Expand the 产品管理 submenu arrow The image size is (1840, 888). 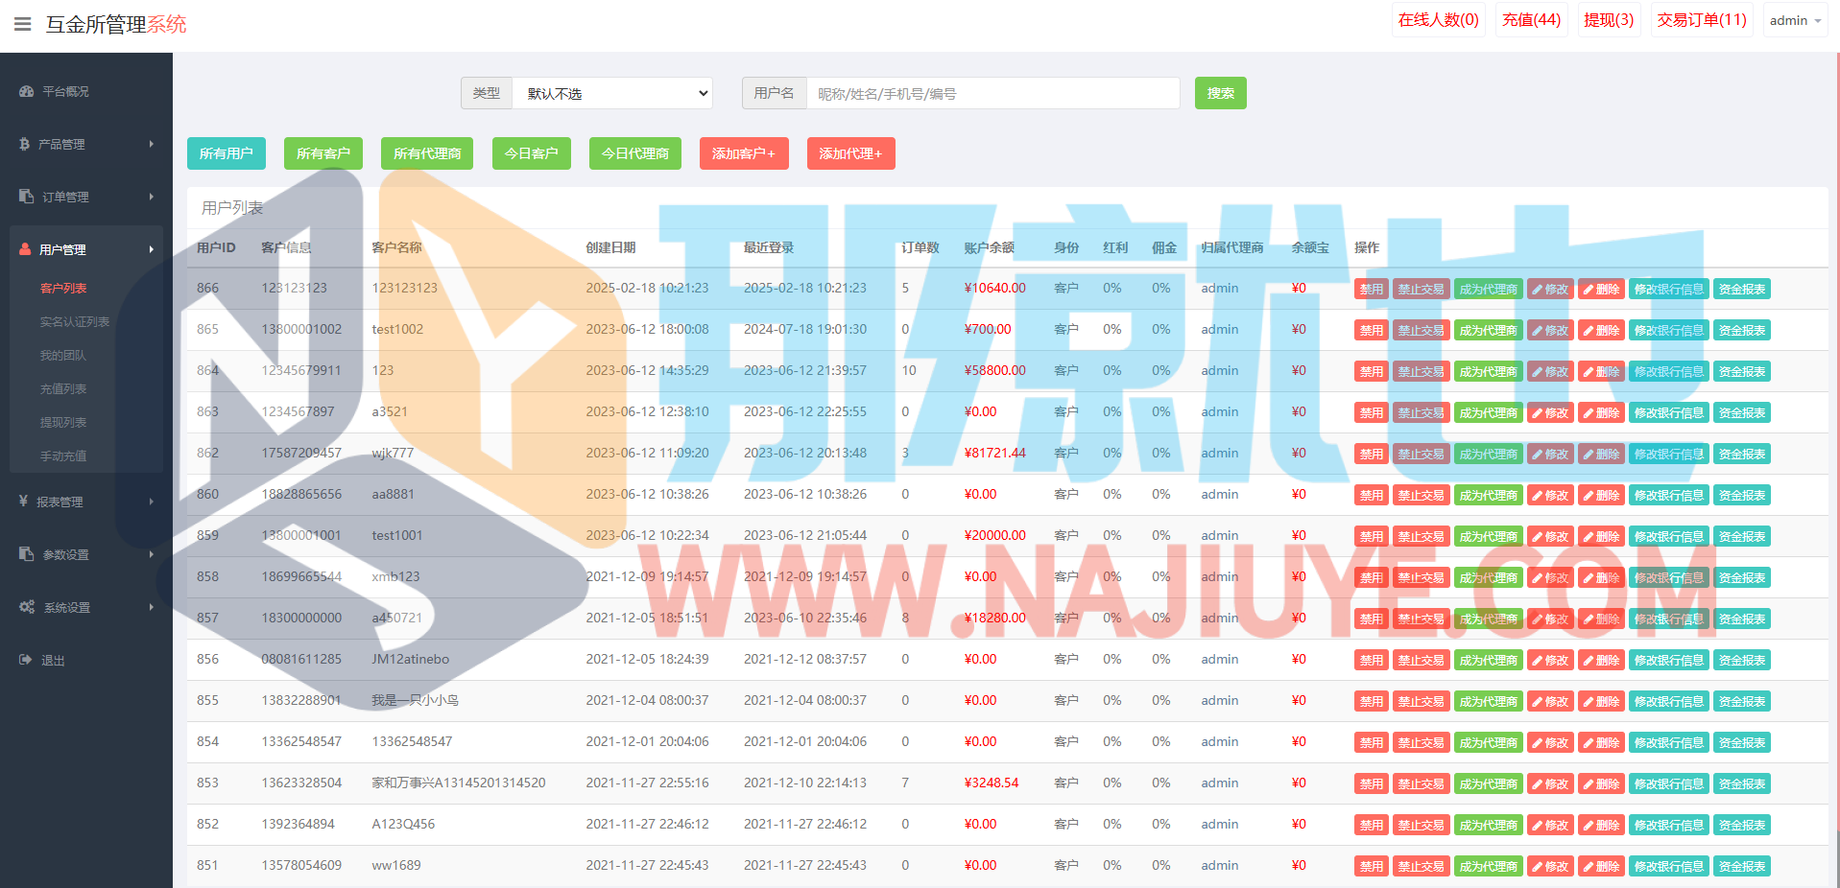click(x=151, y=144)
